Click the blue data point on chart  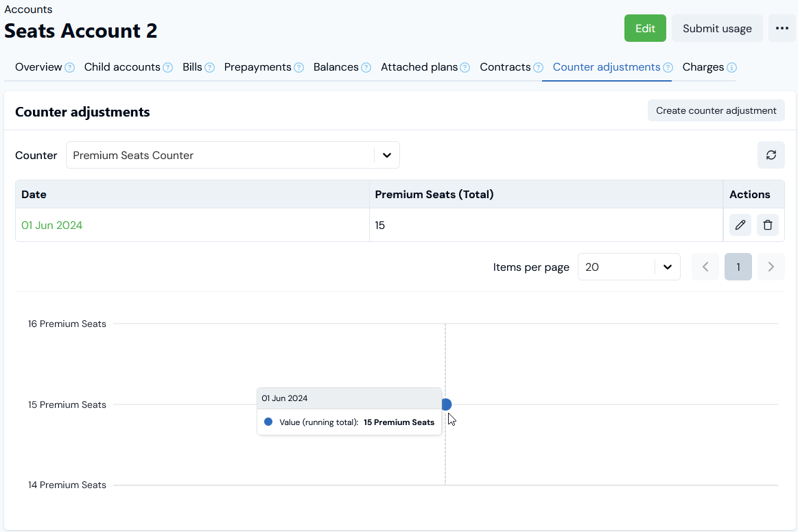coord(446,404)
